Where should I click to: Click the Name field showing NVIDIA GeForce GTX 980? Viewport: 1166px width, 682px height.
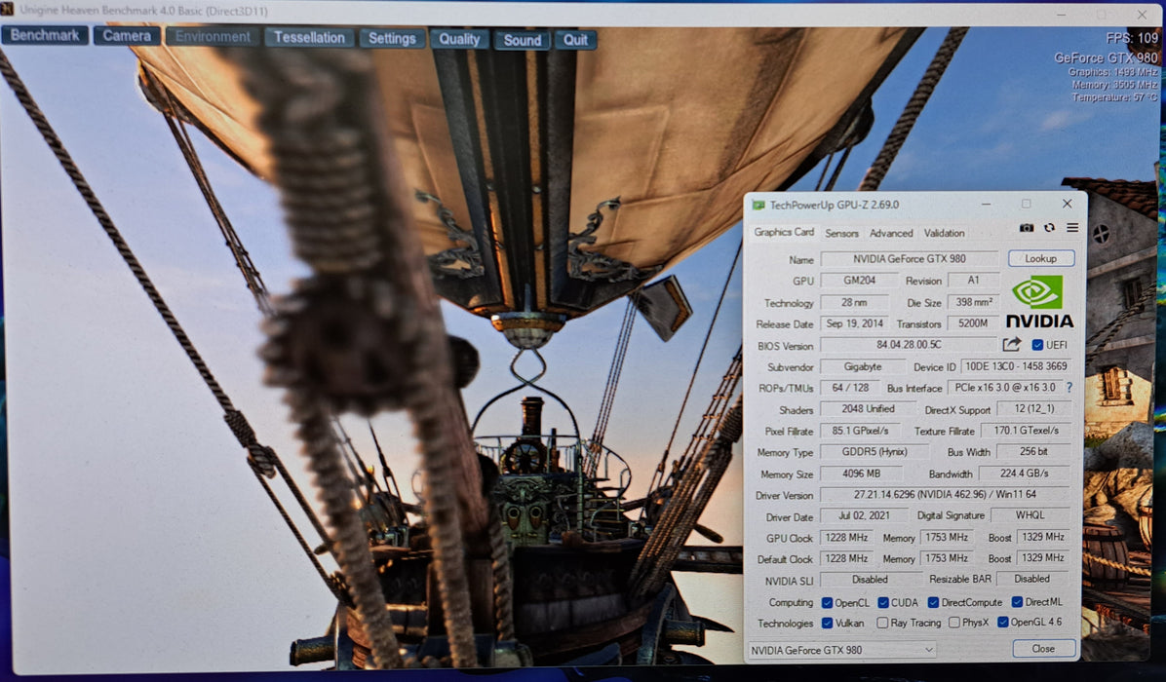(910, 259)
